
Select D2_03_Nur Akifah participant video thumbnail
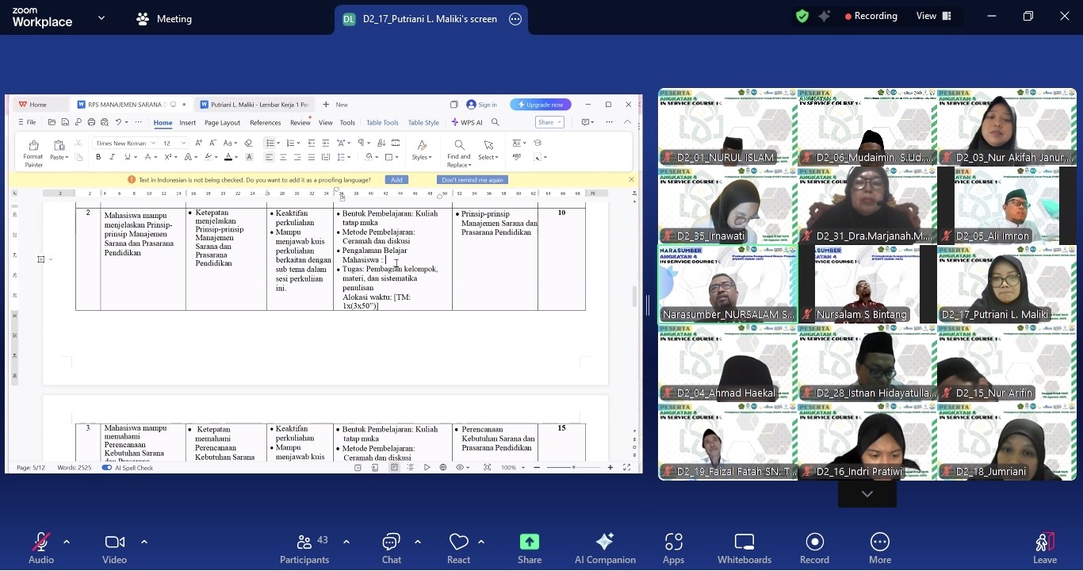click(x=1006, y=127)
